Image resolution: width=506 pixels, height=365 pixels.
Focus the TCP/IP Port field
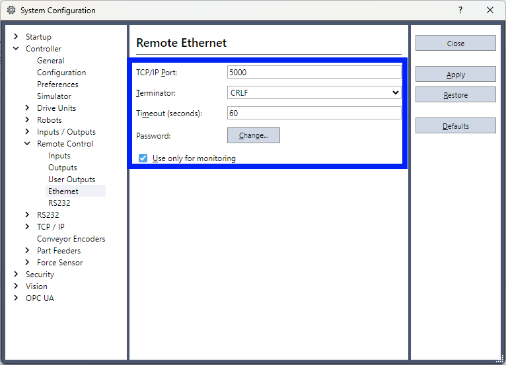(314, 72)
